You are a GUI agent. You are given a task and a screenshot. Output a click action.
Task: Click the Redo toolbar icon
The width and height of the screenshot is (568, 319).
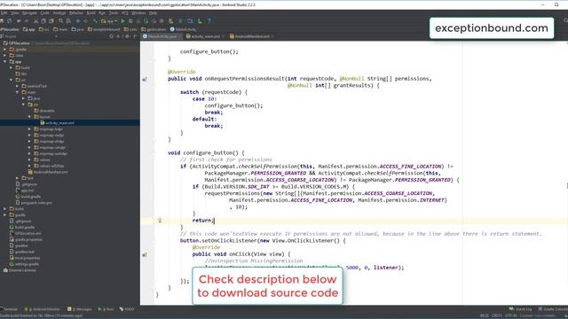click(x=26, y=21)
